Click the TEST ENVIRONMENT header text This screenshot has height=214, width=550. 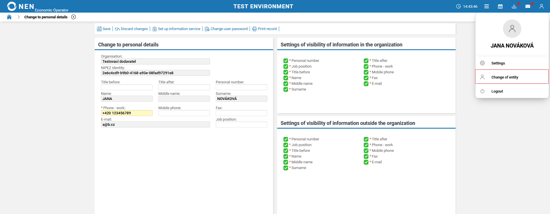point(263,6)
